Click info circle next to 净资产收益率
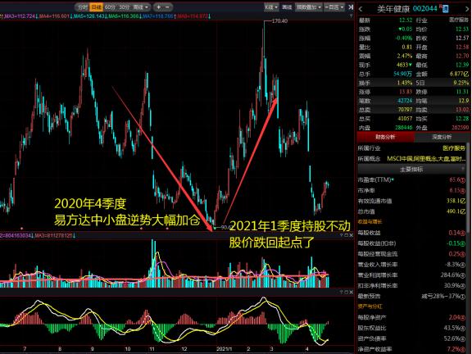The height and width of the screenshot is (354, 472). point(463,349)
